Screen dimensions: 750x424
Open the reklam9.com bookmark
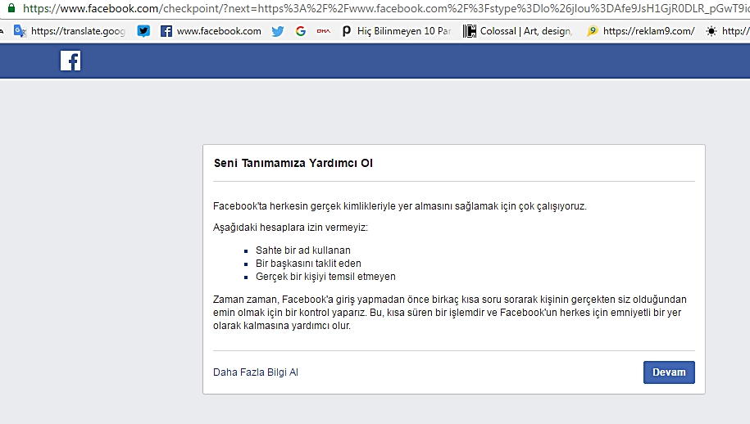point(641,31)
